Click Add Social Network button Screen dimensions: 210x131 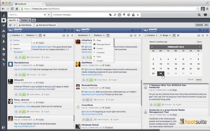coord(46,25)
